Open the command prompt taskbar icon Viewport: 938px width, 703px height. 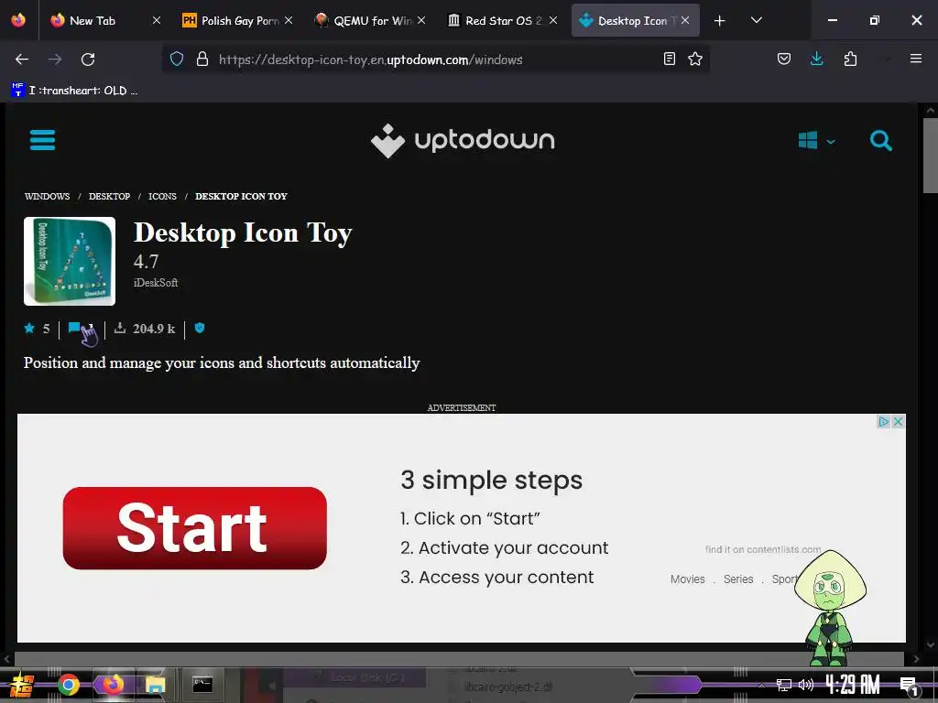click(202, 685)
